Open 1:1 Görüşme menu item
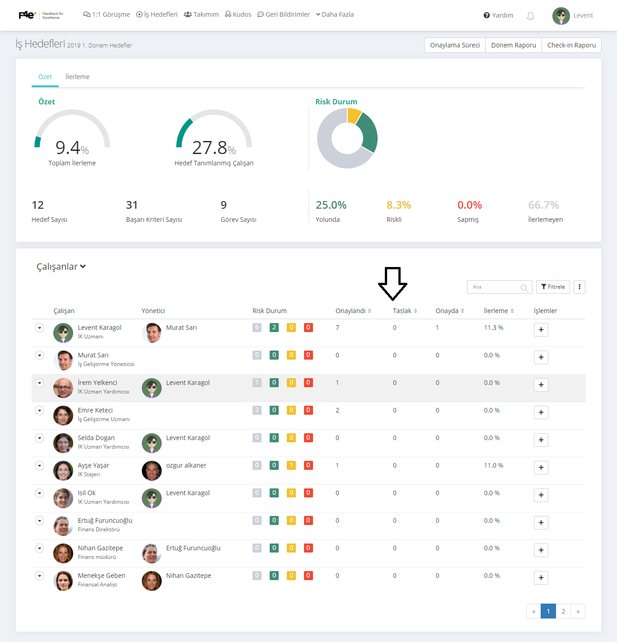Viewport: 617px width, 642px height. pyautogui.click(x=107, y=14)
